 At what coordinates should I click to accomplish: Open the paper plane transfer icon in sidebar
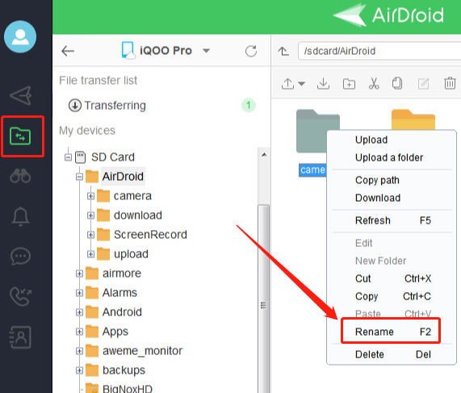pos(20,95)
